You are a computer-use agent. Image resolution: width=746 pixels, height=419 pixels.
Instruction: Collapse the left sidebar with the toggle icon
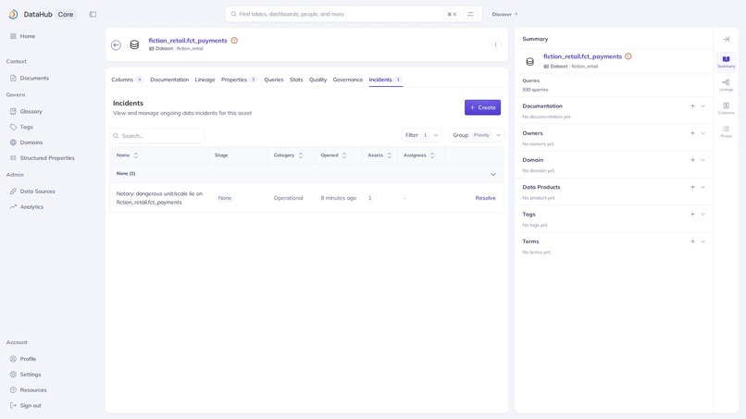93,14
